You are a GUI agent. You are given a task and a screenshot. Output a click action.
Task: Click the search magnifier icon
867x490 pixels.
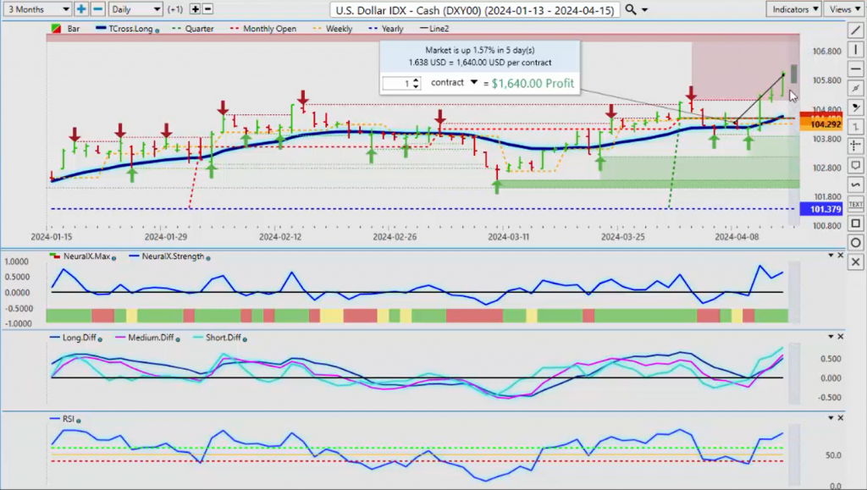[630, 9]
